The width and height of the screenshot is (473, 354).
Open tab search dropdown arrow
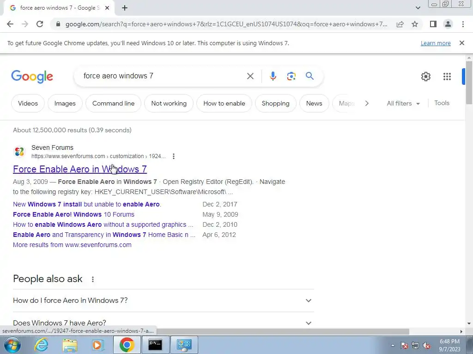click(x=418, y=8)
